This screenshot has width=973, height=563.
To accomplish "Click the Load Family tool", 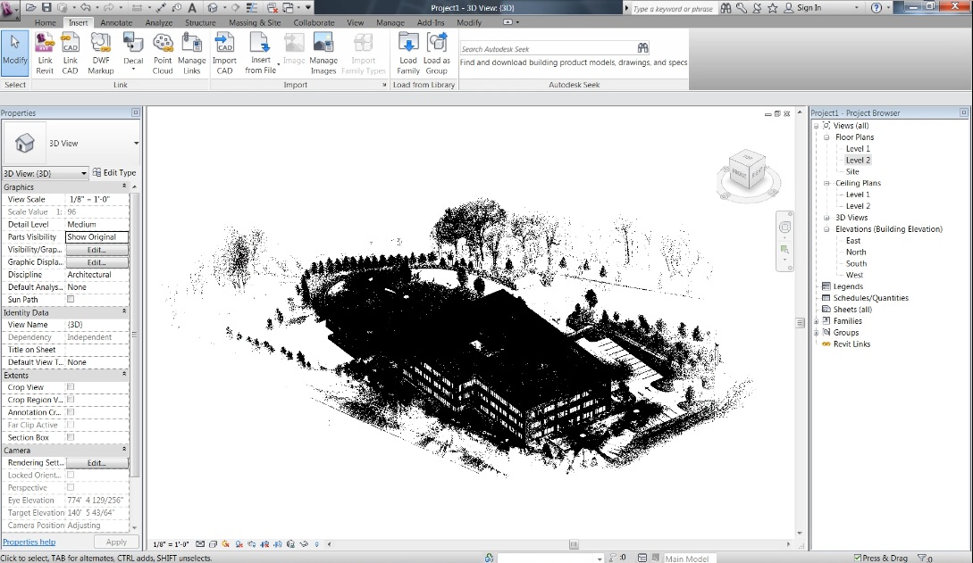I will 408,49.
